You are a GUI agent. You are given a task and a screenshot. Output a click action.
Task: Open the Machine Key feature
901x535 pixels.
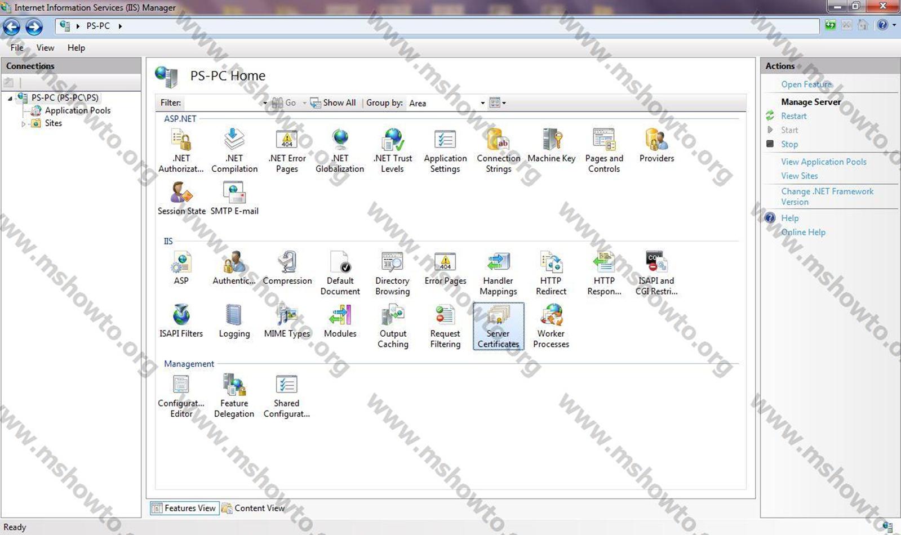(x=551, y=145)
